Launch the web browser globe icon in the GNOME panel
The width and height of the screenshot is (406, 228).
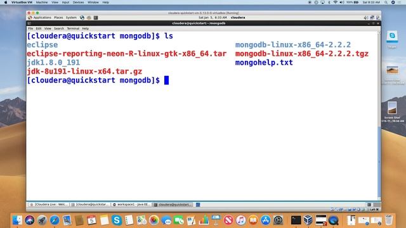click(82, 18)
